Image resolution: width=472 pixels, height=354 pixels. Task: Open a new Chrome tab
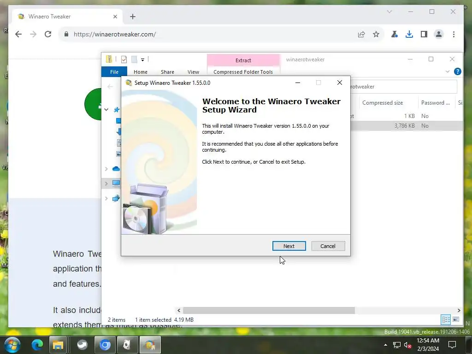click(x=133, y=17)
